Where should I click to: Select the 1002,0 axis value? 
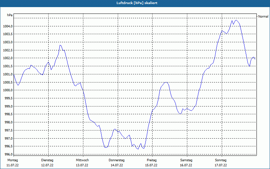tap(8, 58)
